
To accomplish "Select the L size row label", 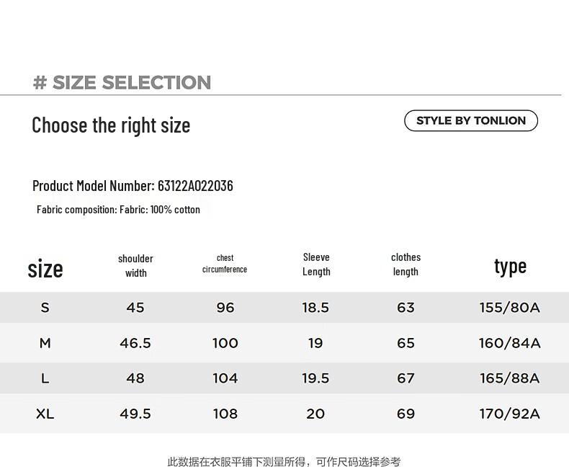I will 45,378.
